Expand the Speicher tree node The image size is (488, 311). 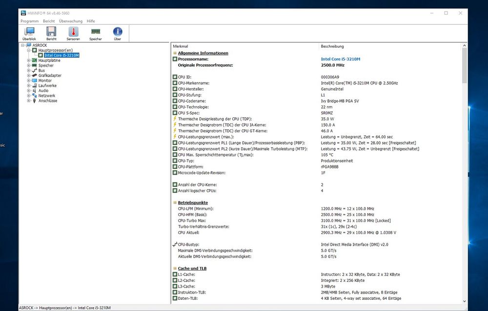(29, 66)
